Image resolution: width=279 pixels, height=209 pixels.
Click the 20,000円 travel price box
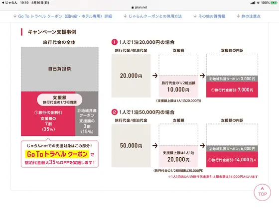click(x=131, y=76)
